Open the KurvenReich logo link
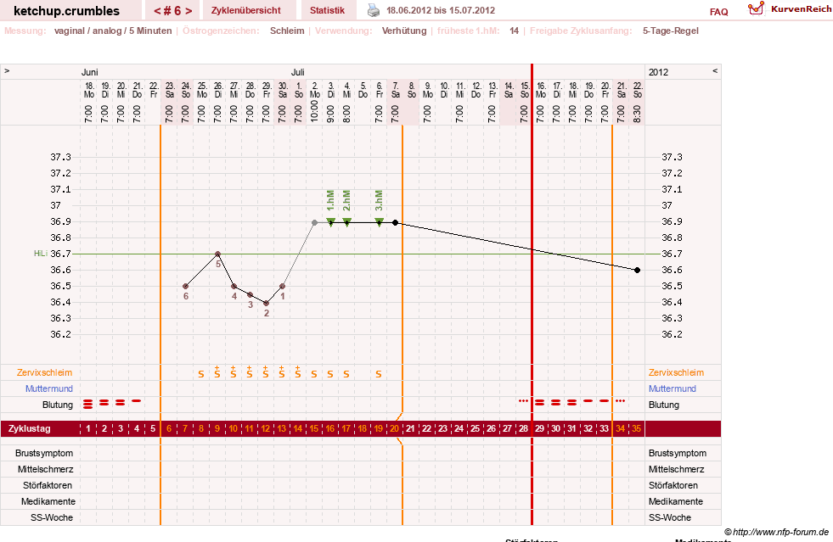The height and width of the screenshot is (542, 833). click(790, 8)
